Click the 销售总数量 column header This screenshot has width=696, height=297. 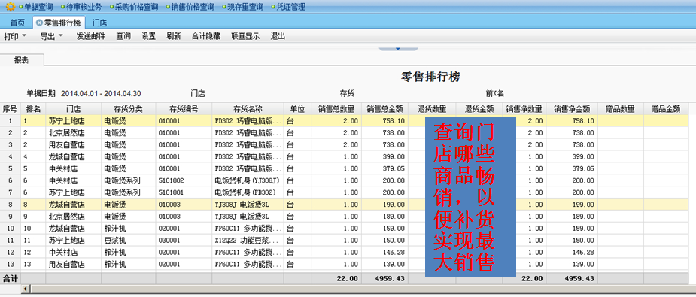coord(336,109)
